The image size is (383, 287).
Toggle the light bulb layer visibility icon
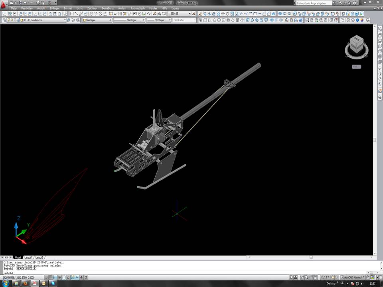(9, 20)
